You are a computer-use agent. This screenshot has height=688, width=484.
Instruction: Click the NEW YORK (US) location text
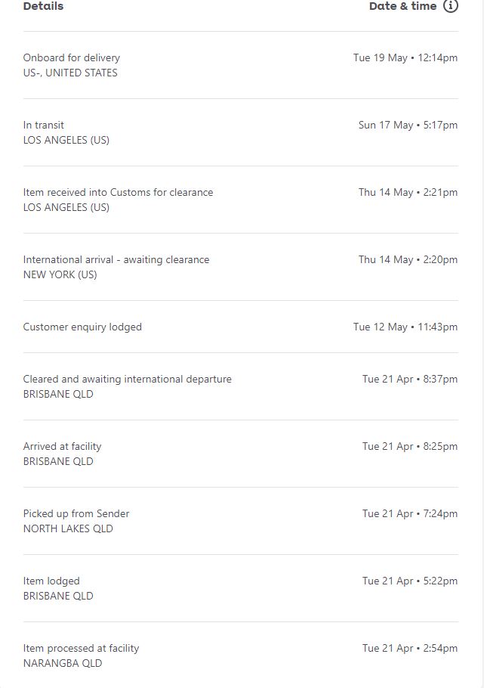click(60, 274)
